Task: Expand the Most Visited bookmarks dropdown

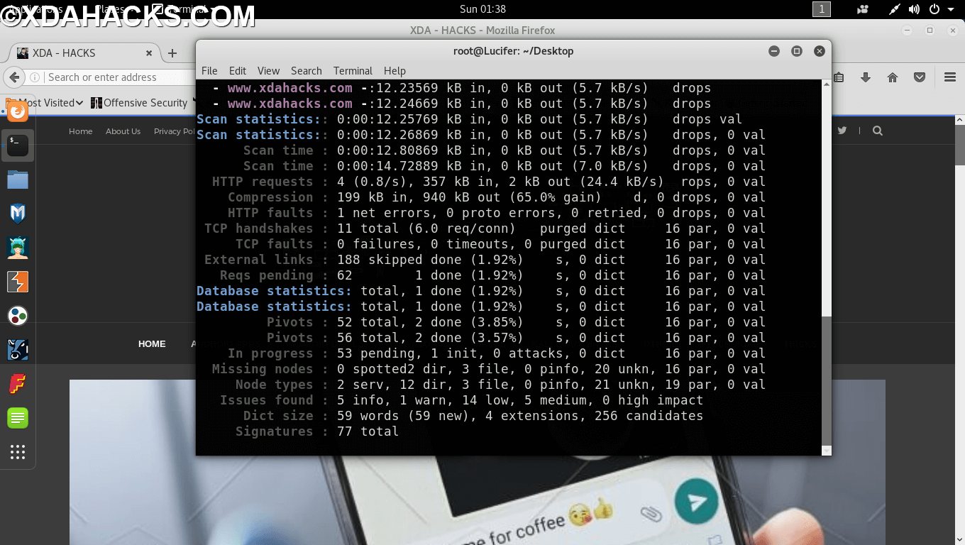Action: pyautogui.click(x=79, y=102)
